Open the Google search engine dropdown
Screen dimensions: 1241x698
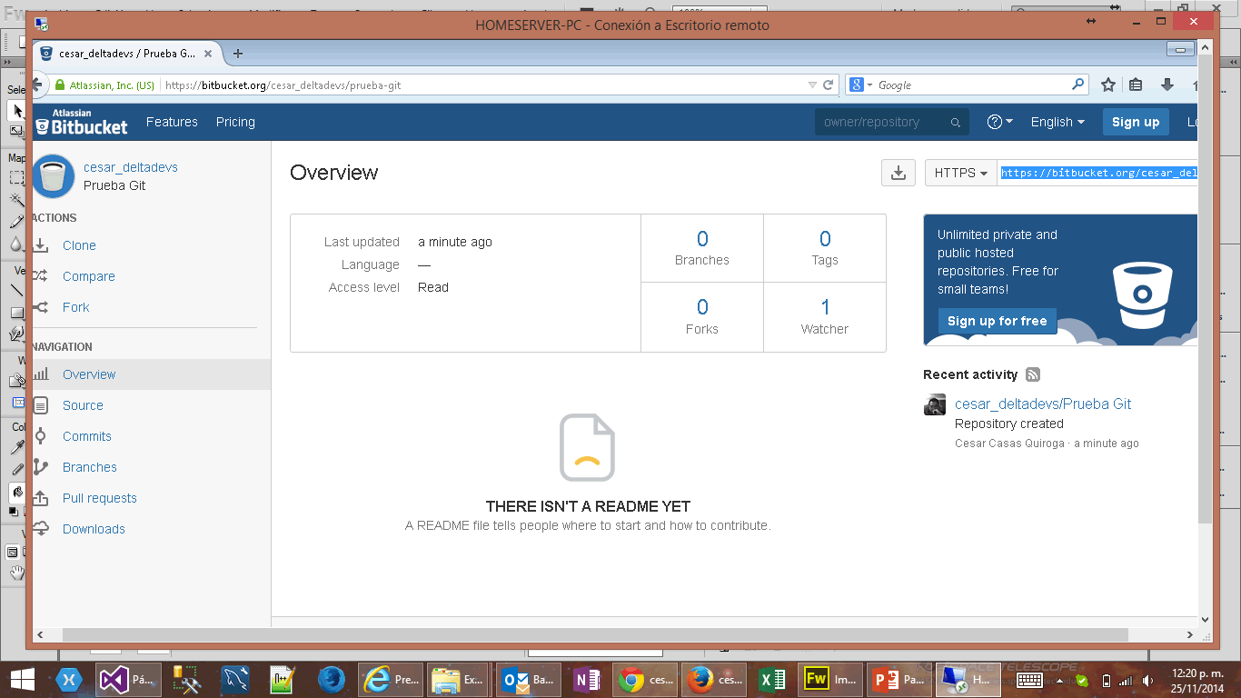(860, 85)
